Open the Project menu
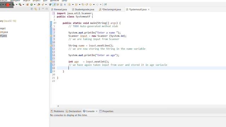The width and height of the screenshot is (226, 127). coord(36,1)
